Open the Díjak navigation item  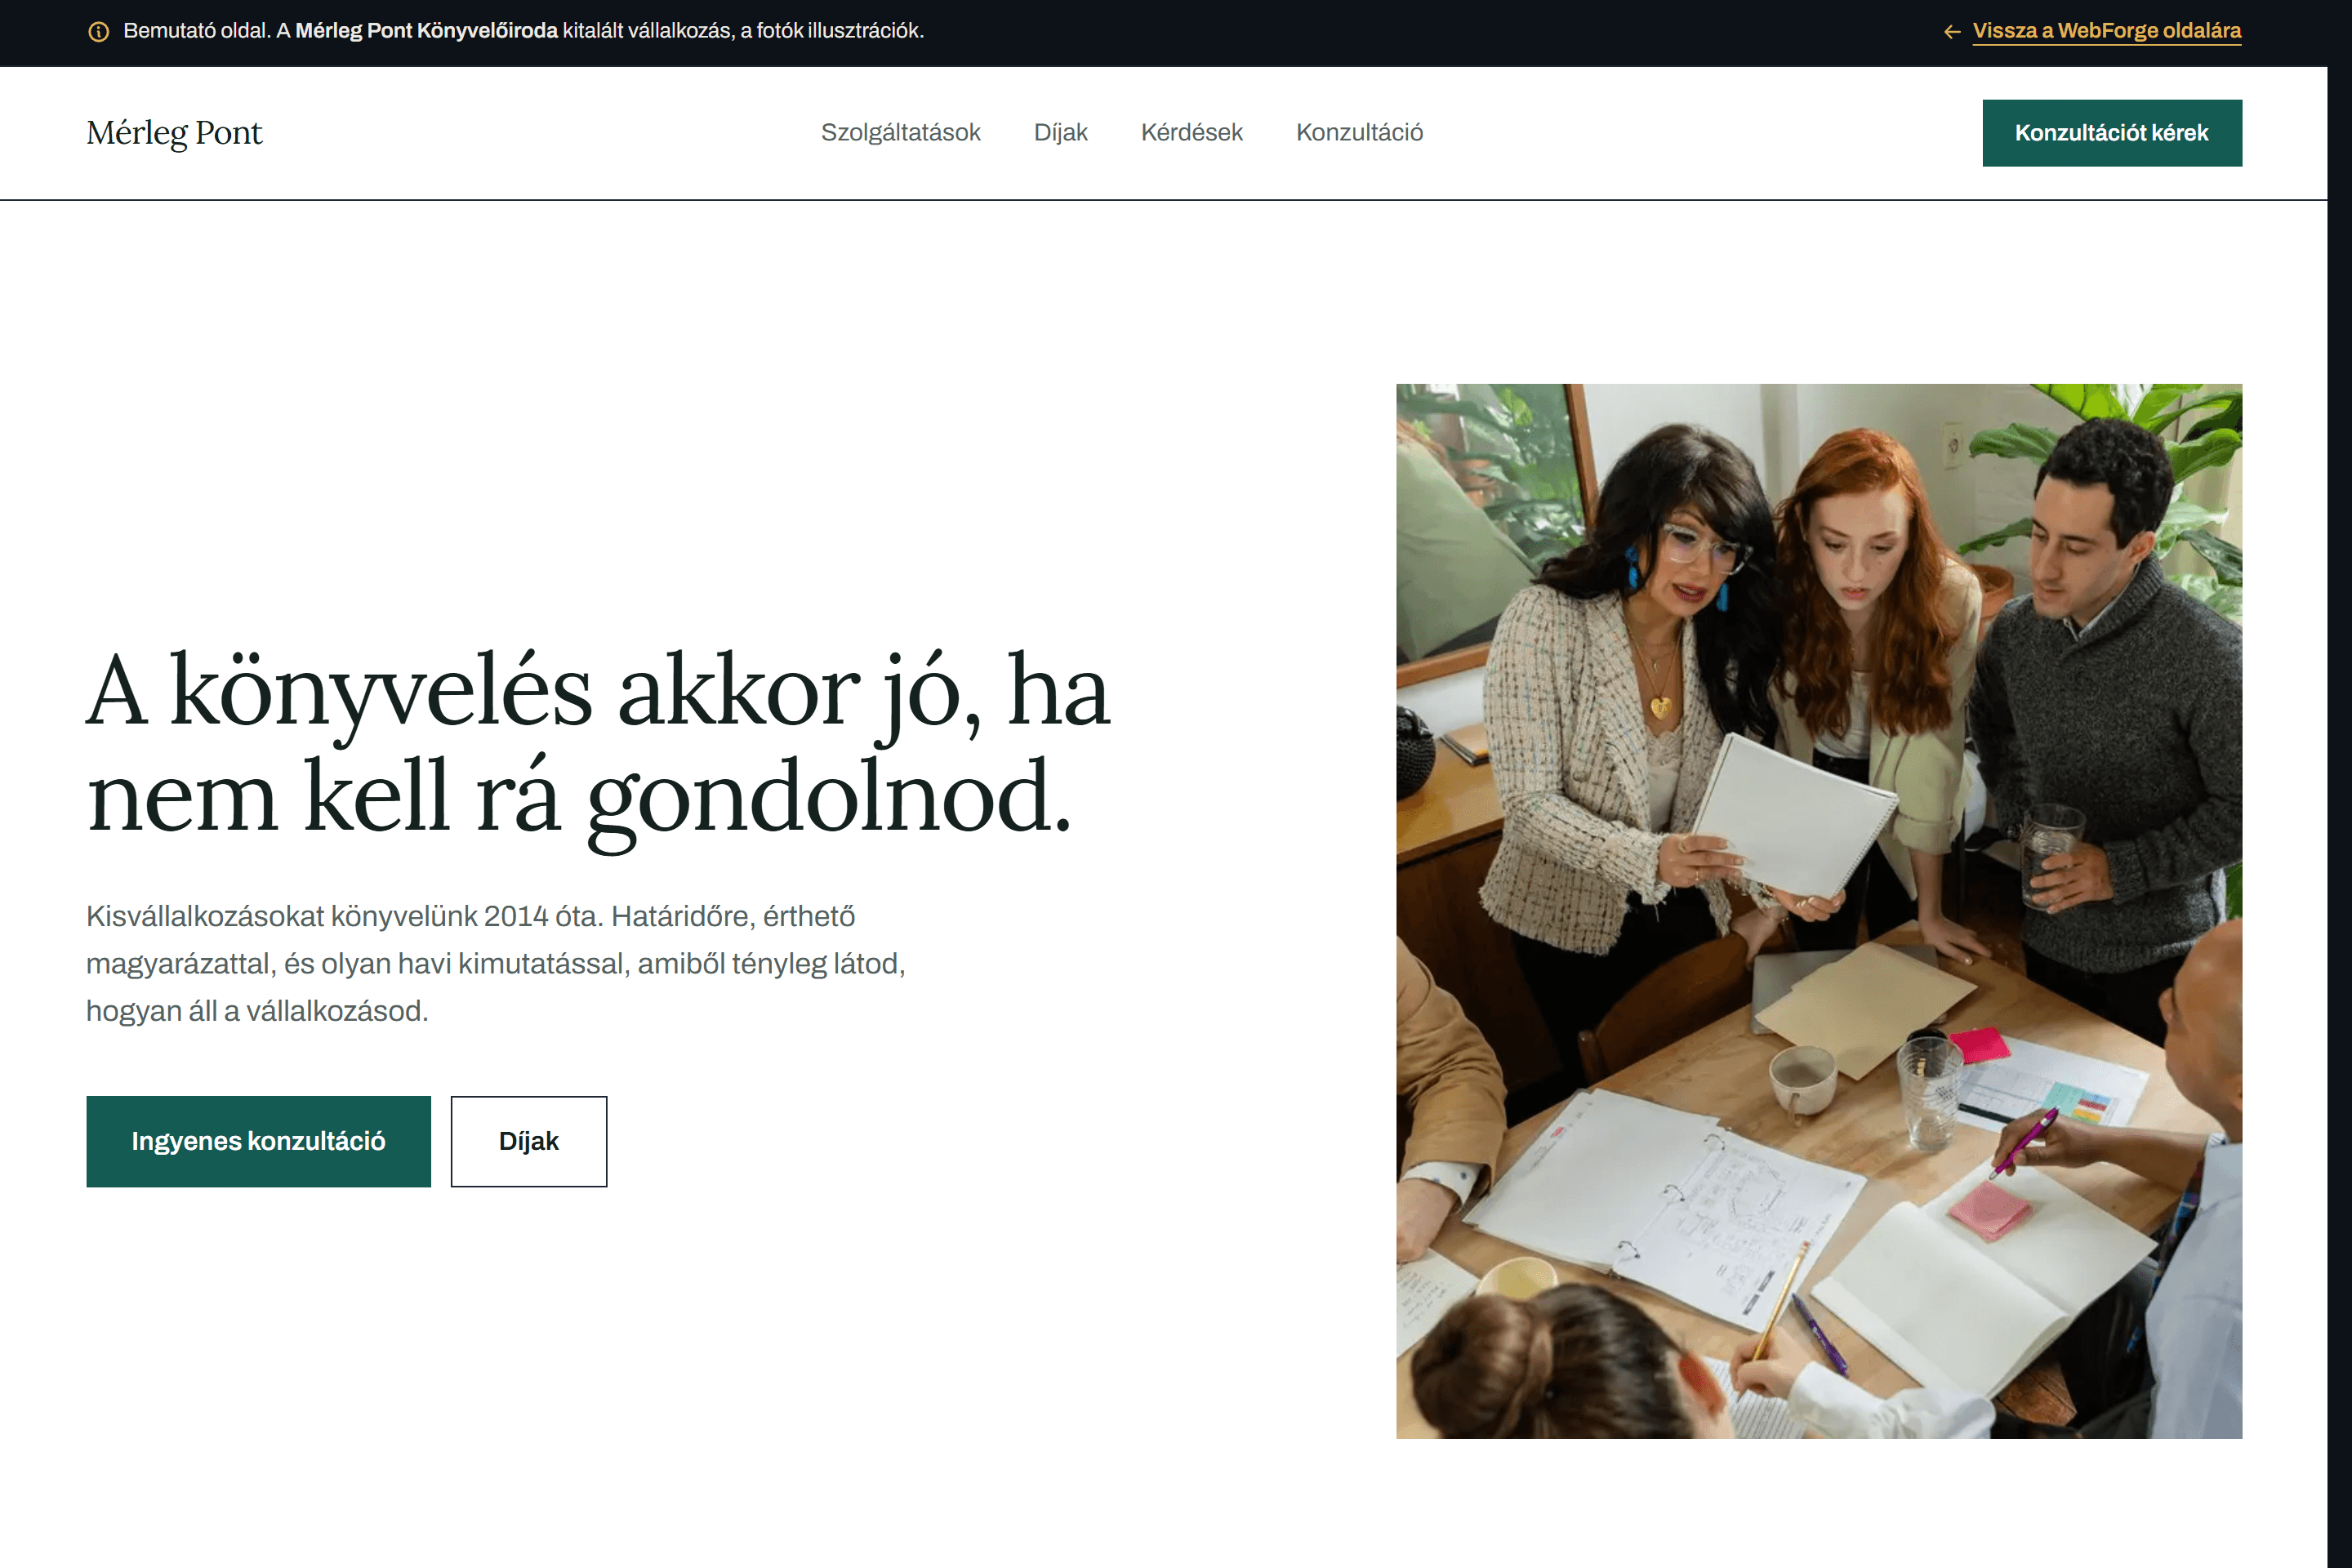(1060, 132)
